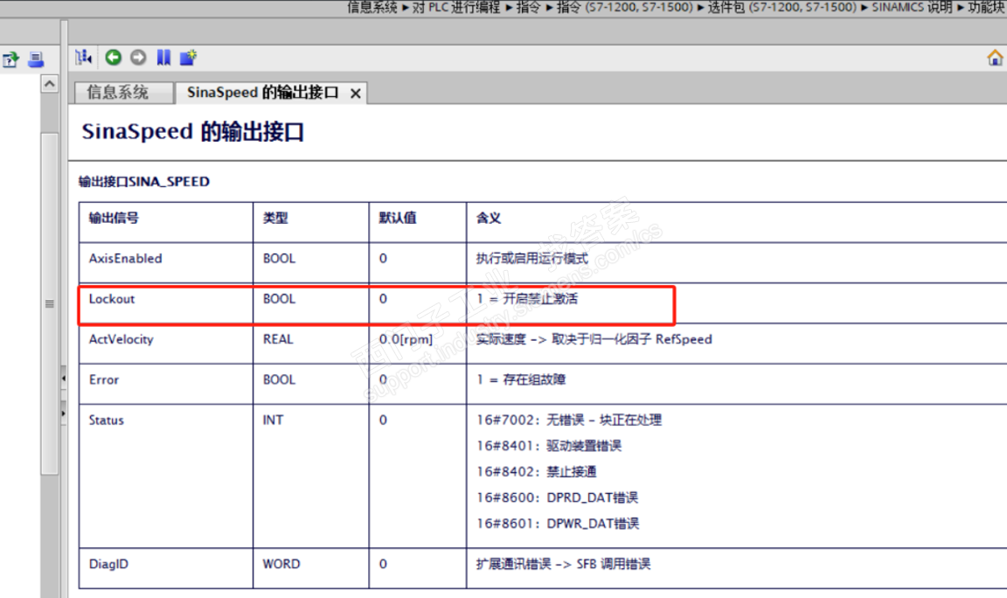The width and height of the screenshot is (1007, 598).
Task: Collapse the left pane with the left splitter arrow
Action: 64,379
